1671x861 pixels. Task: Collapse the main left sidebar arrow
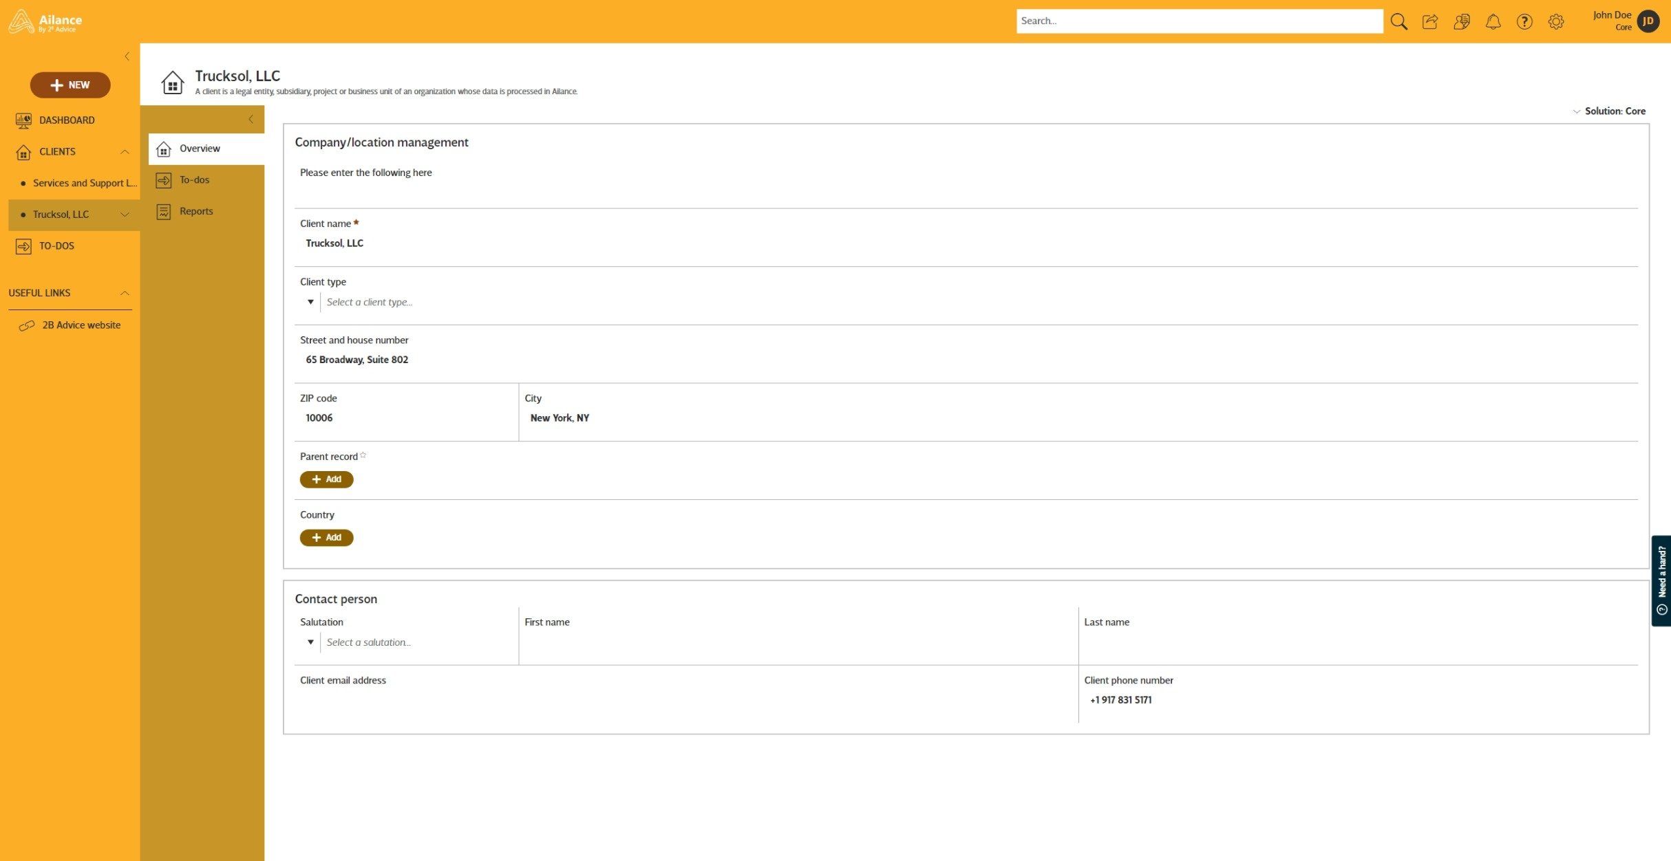point(127,56)
